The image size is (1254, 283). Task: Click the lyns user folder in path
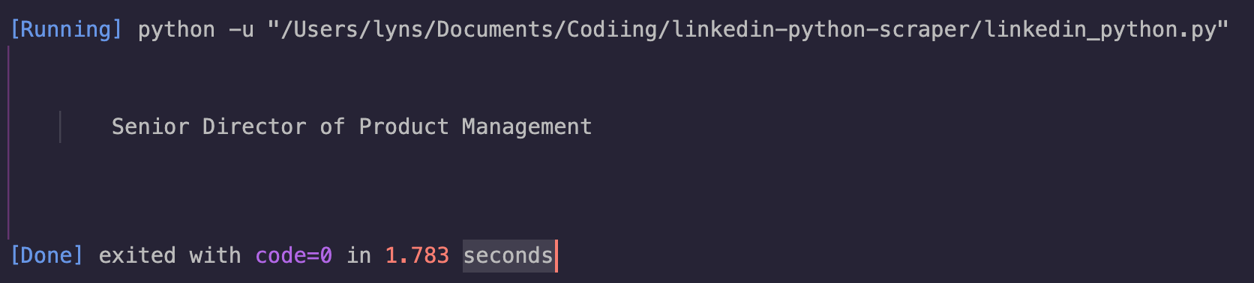pyautogui.click(x=397, y=31)
